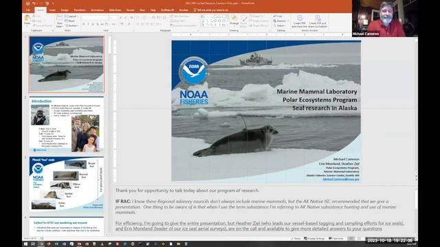
Task: Click the Windows Start button
Action: [x=25, y=244]
